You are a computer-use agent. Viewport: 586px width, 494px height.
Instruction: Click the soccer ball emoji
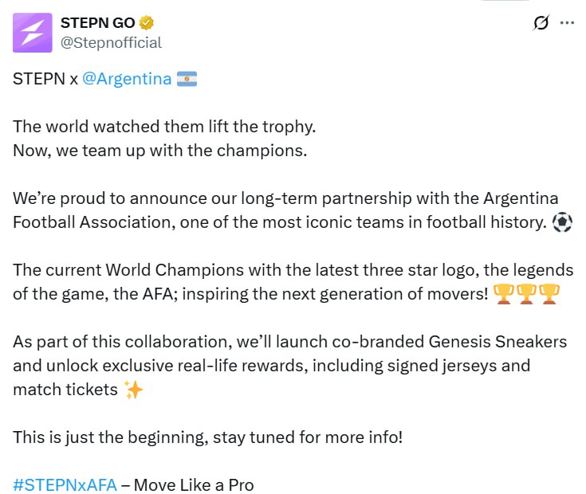562,222
